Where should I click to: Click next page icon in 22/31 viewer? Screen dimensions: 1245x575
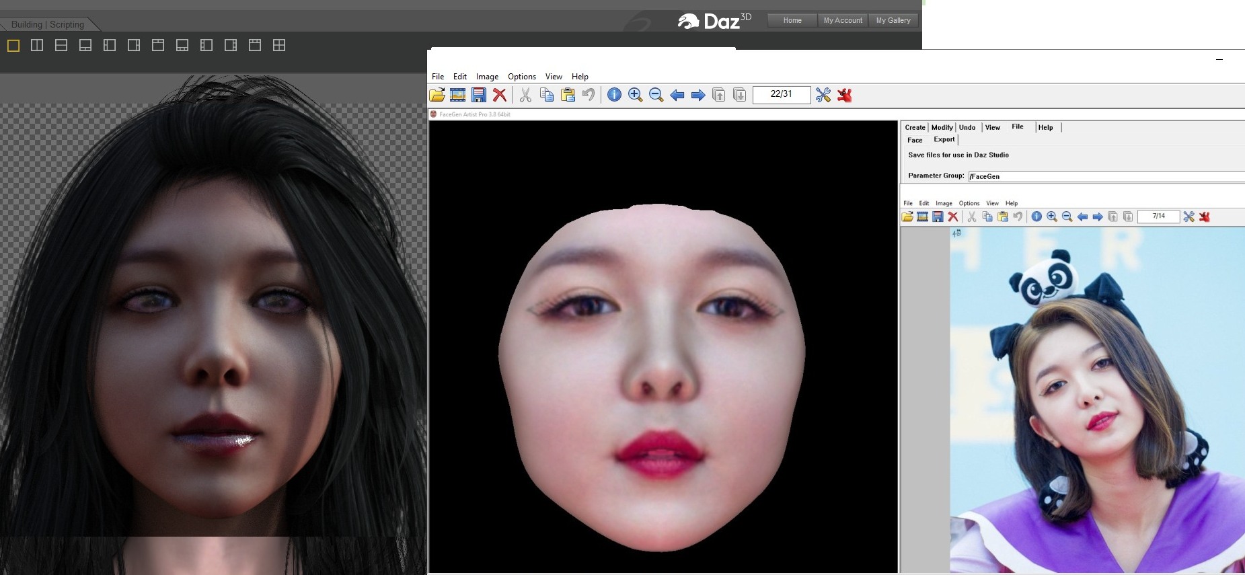[x=740, y=95]
